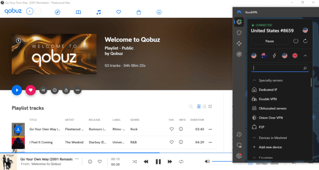The width and height of the screenshot is (319, 170).
Task: Select Onion Over VPN server option
Action: [x=271, y=118]
